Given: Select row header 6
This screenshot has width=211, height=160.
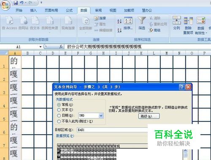Looking at the screenshot, I should coord(4,128).
